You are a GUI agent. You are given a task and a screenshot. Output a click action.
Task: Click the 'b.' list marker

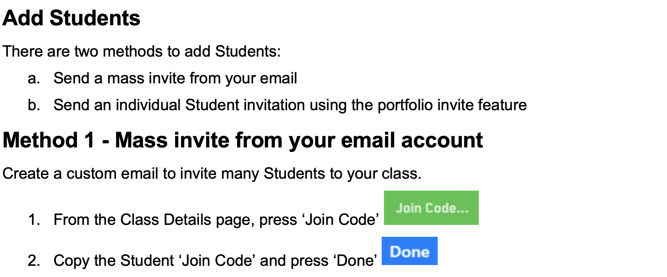pyautogui.click(x=34, y=105)
